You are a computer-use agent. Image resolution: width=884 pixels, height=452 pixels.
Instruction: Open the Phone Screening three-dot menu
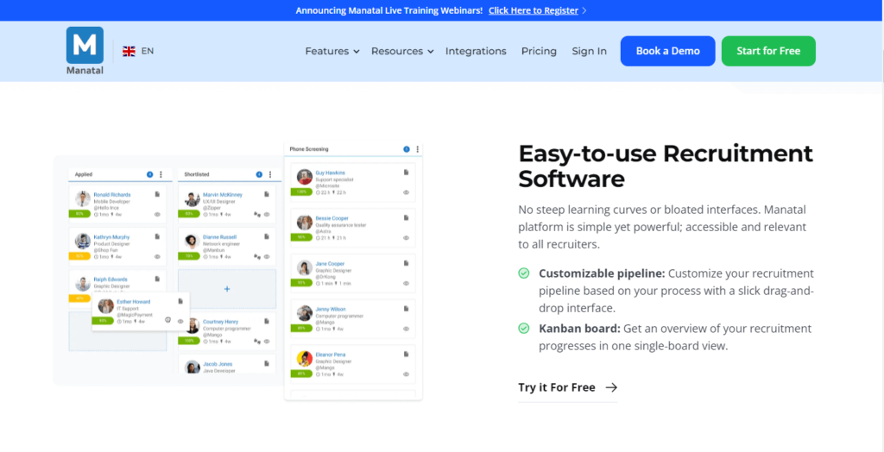tap(417, 149)
